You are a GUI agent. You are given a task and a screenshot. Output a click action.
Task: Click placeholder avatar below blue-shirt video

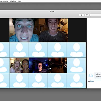[19, 50]
